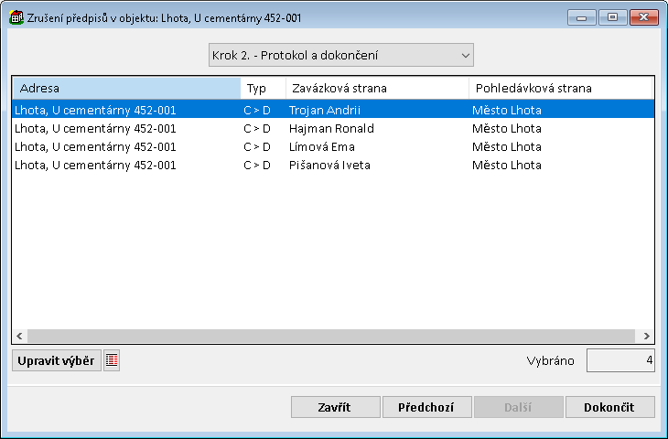Screen dimensions: 668x439
Task: Click the horizontal scrollbar track
Action: click(x=329, y=336)
